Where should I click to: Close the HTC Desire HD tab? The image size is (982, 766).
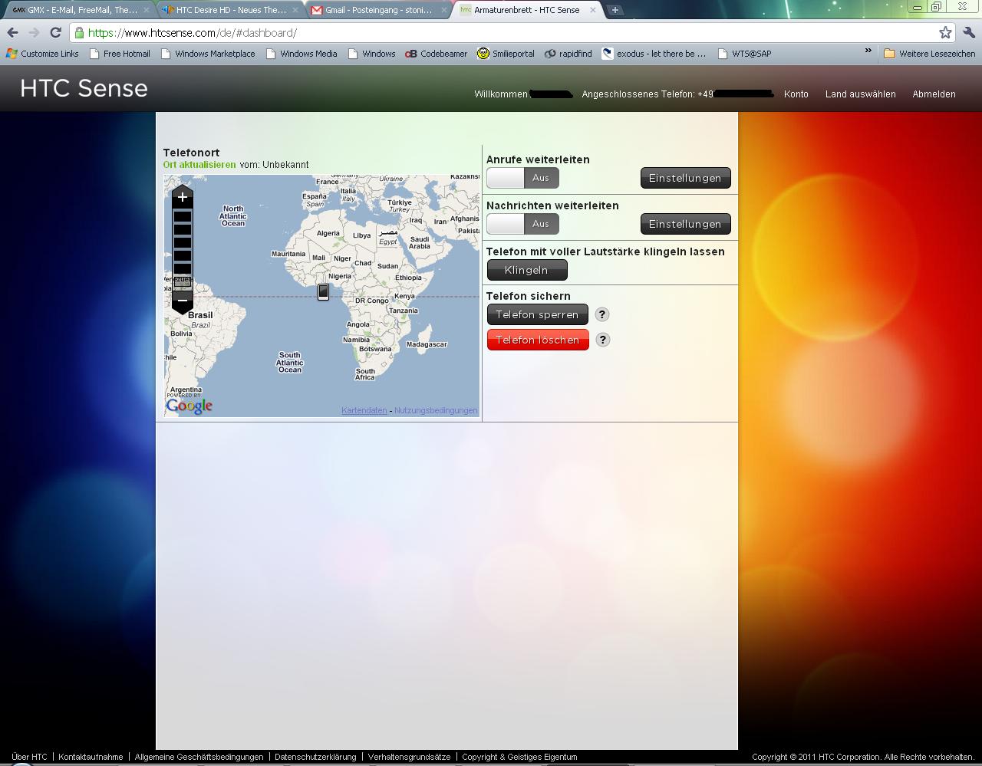pyautogui.click(x=295, y=10)
